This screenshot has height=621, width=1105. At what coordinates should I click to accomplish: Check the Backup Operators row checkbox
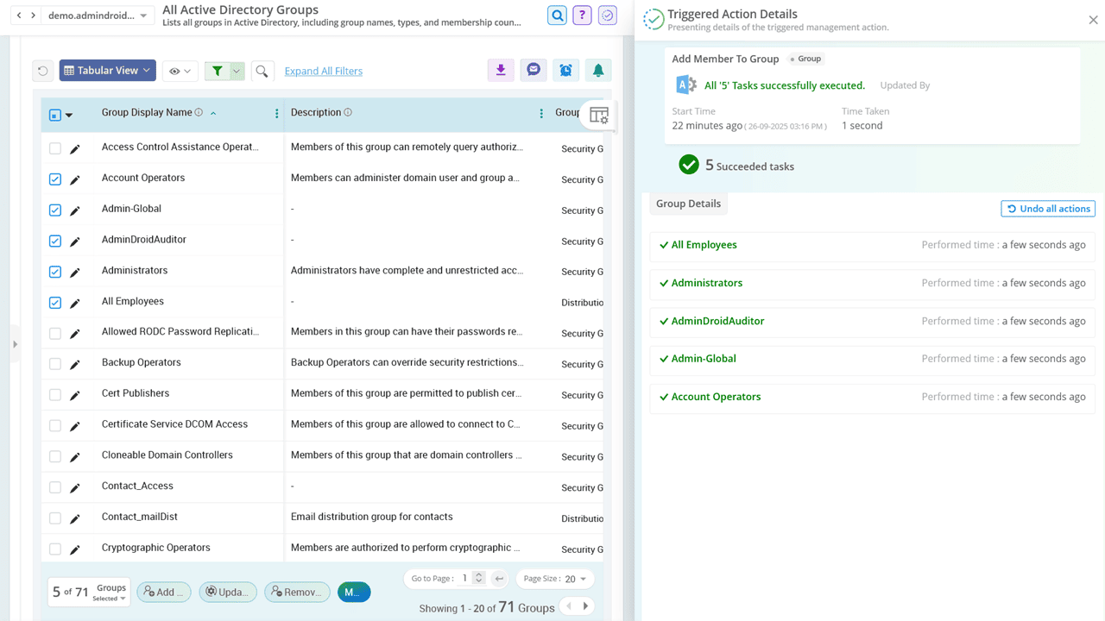tap(55, 363)
